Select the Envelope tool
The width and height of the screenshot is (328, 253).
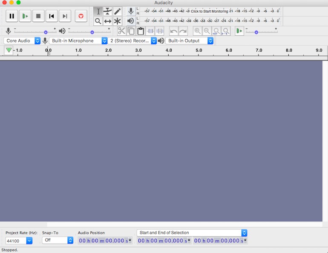[108, 11]
